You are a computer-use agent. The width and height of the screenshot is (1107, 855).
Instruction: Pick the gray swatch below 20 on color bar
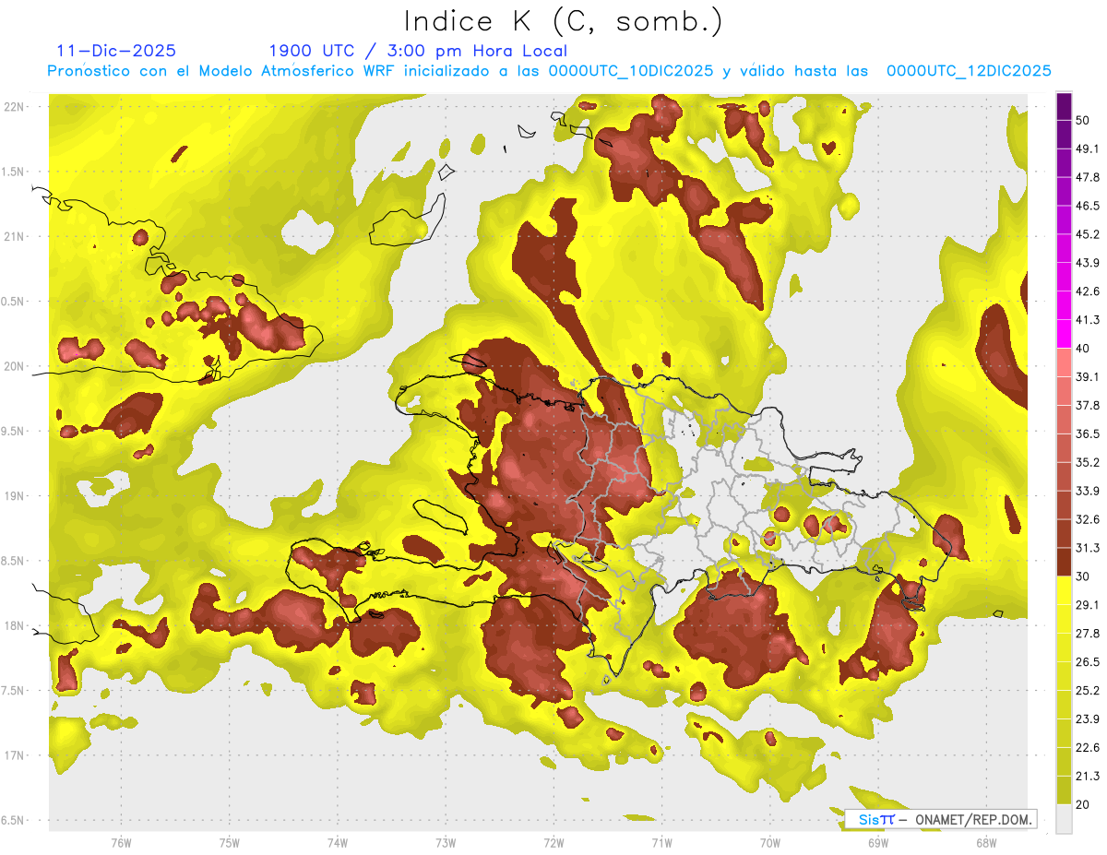1064,818
